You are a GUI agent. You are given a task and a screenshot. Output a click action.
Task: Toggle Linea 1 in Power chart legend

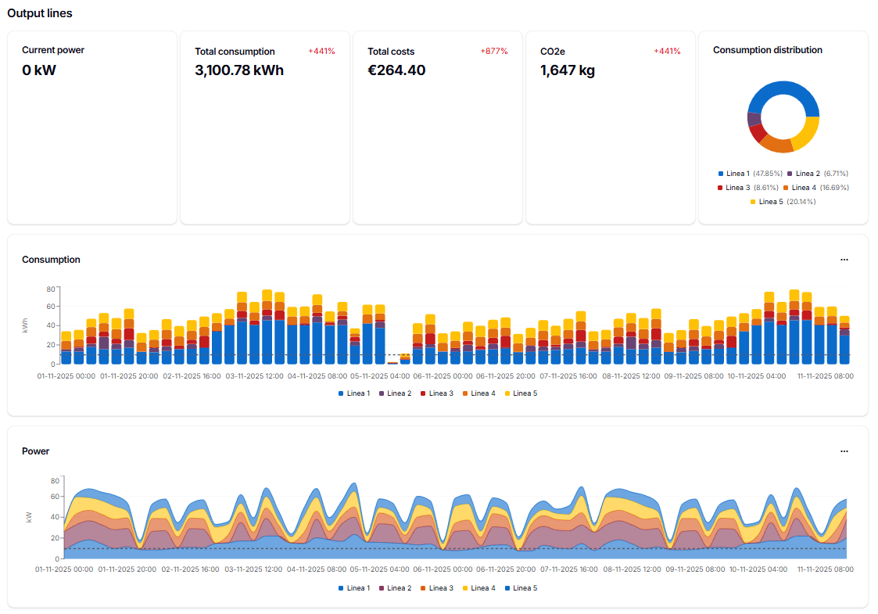(354, 588)
